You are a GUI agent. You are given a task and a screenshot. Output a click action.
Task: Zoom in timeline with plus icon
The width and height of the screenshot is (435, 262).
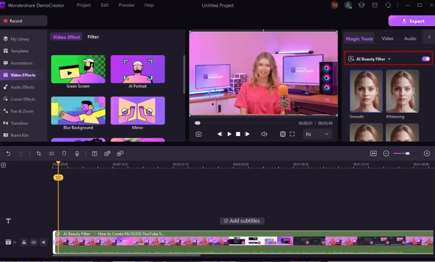click(x=427, y=153)
